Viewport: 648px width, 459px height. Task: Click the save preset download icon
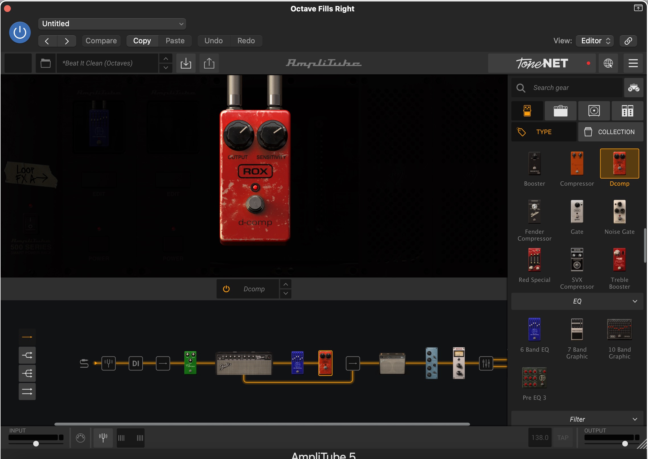[186, 63]
